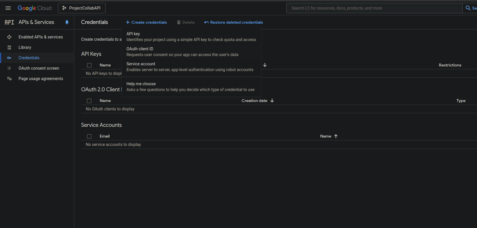Image resolution: width=477 pixels, height=228 pixels.
Task: Click the OAuth clients Name column header
Action: pos(105,101)
